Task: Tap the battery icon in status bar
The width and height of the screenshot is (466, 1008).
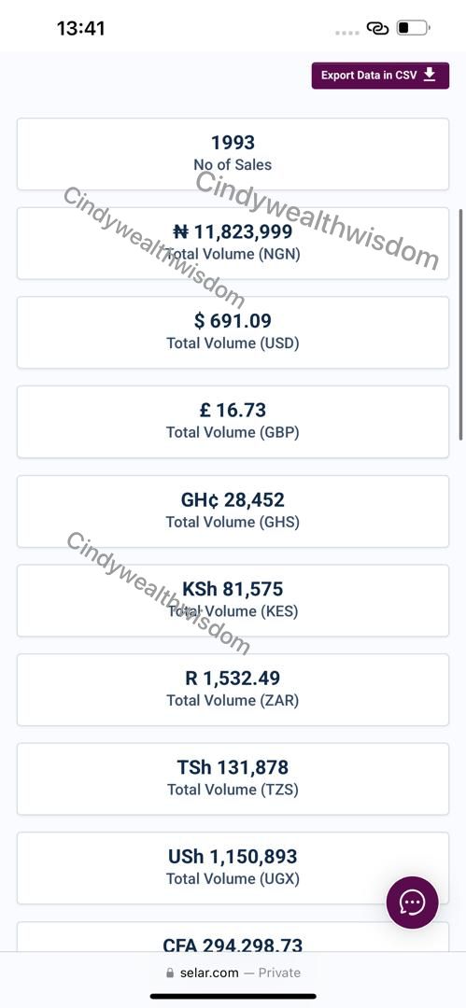Action: tap(413, 28)
